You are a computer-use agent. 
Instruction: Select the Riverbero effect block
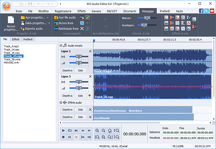[160, 109]
